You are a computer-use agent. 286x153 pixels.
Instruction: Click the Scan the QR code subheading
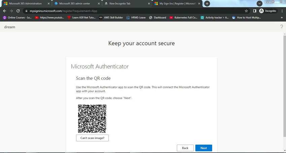pyautogui.click(x=93, y=78)
